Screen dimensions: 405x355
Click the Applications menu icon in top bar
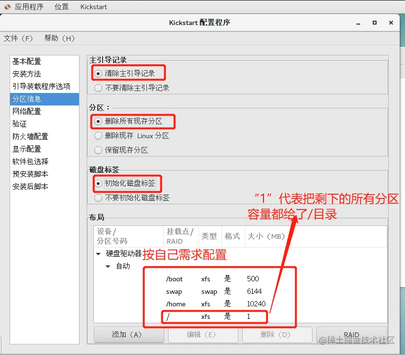point(8,7)
